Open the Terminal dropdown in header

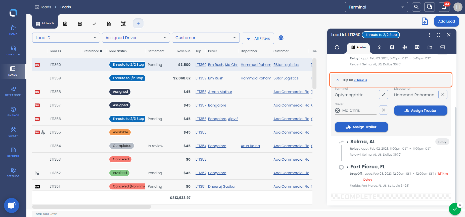(376, 7)
